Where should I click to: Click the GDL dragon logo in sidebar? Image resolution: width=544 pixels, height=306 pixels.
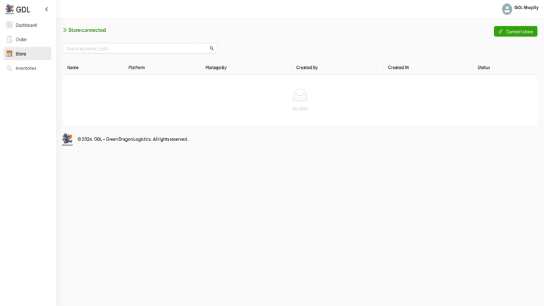(10, 9)
